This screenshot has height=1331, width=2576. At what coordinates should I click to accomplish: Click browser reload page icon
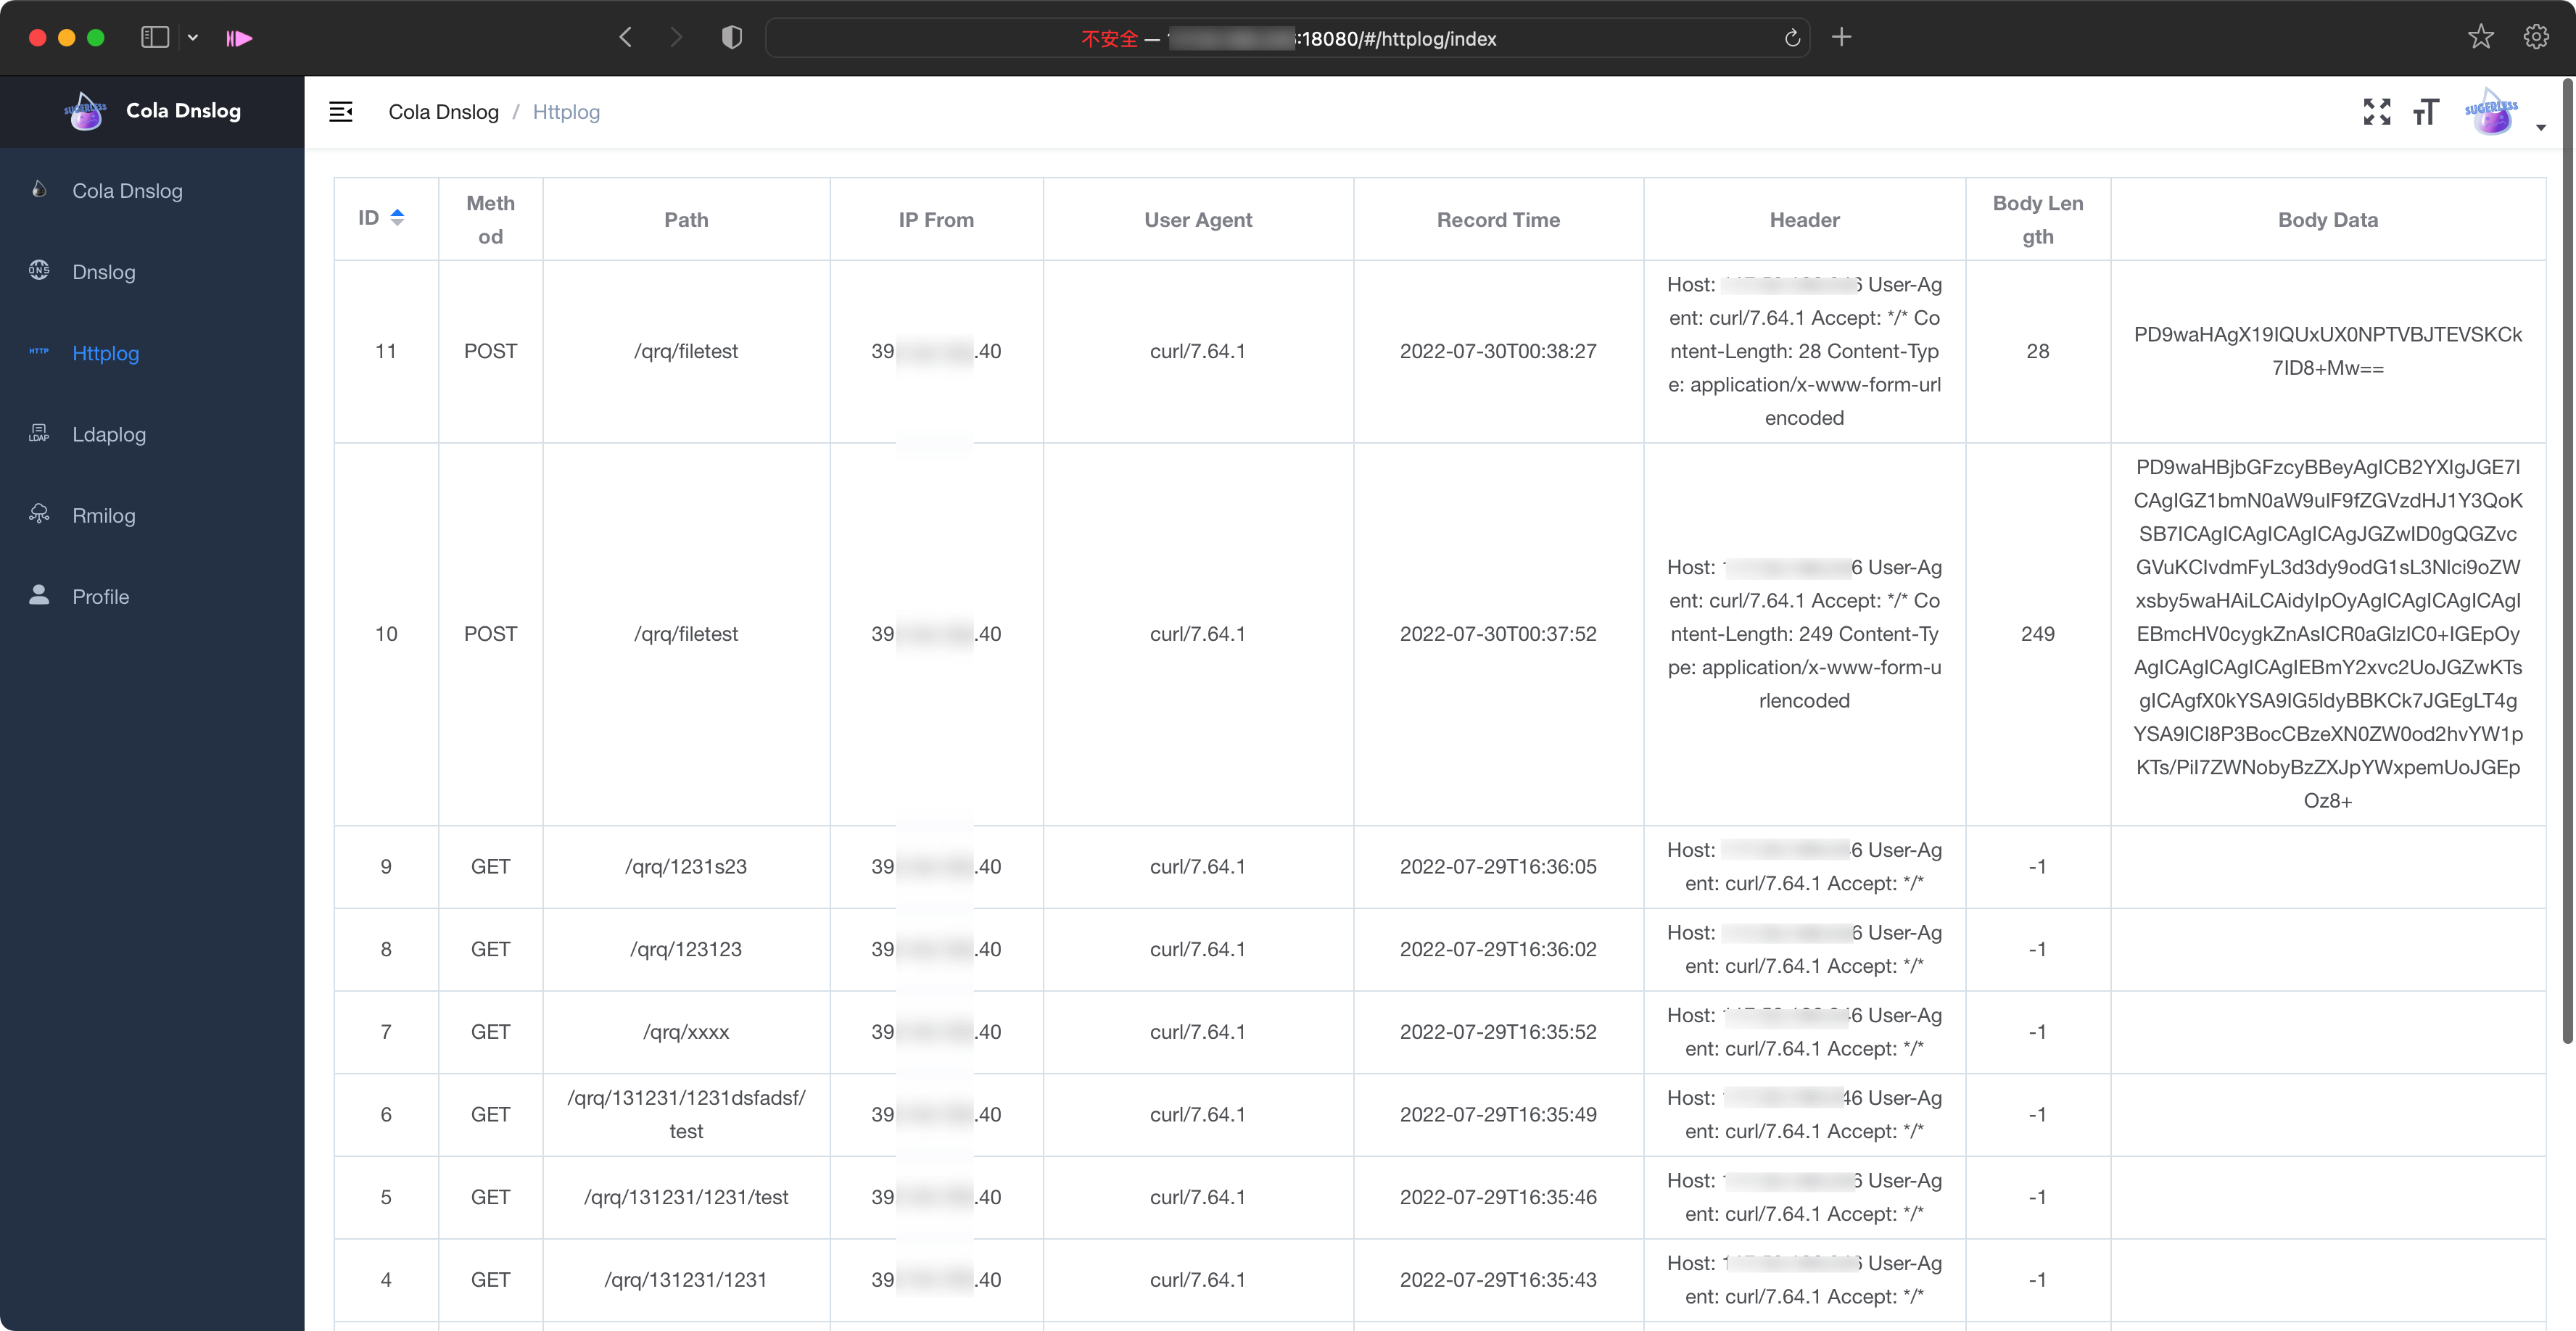click(1792, 38)
